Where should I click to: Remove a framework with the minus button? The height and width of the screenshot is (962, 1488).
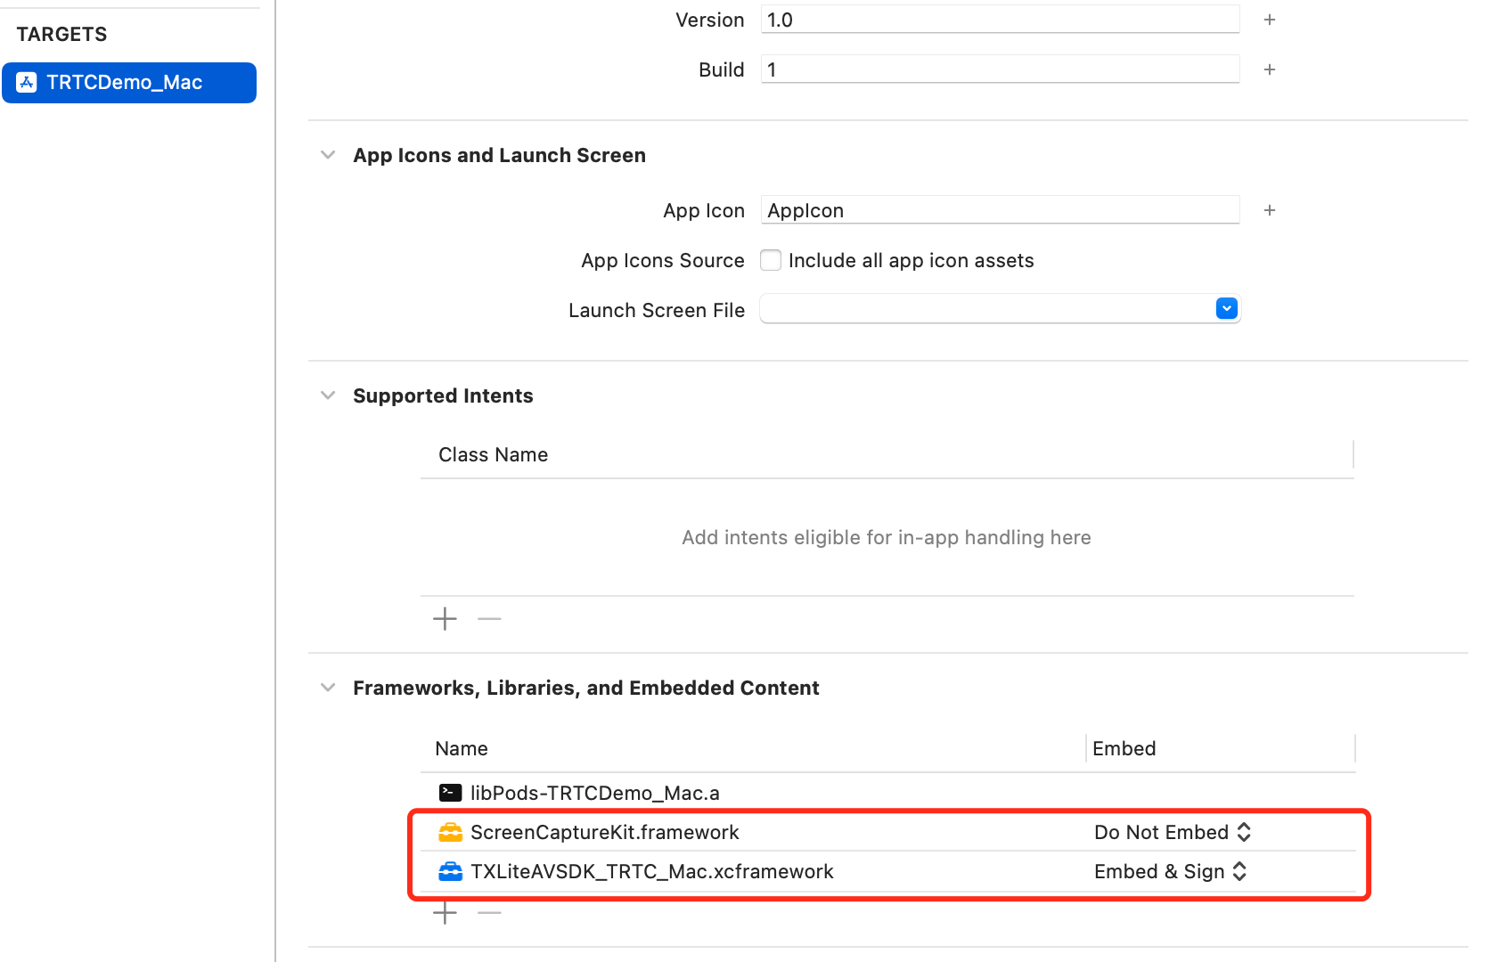489,913
